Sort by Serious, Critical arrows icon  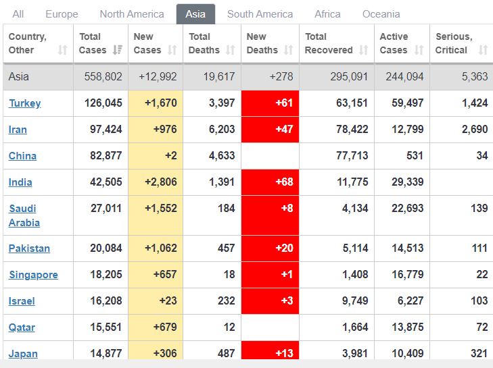click(x=484, y=50)
